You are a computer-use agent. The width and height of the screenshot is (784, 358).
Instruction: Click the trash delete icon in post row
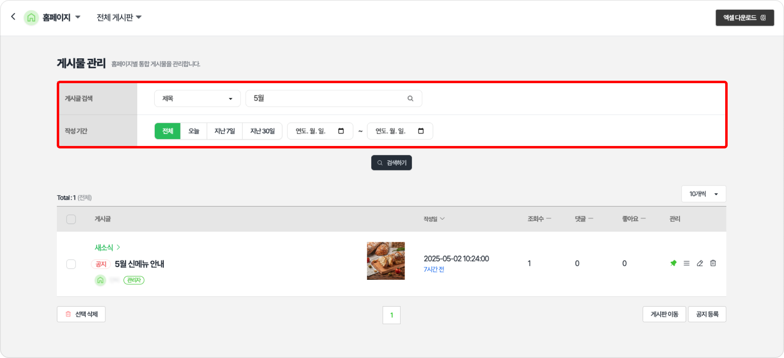713,263
